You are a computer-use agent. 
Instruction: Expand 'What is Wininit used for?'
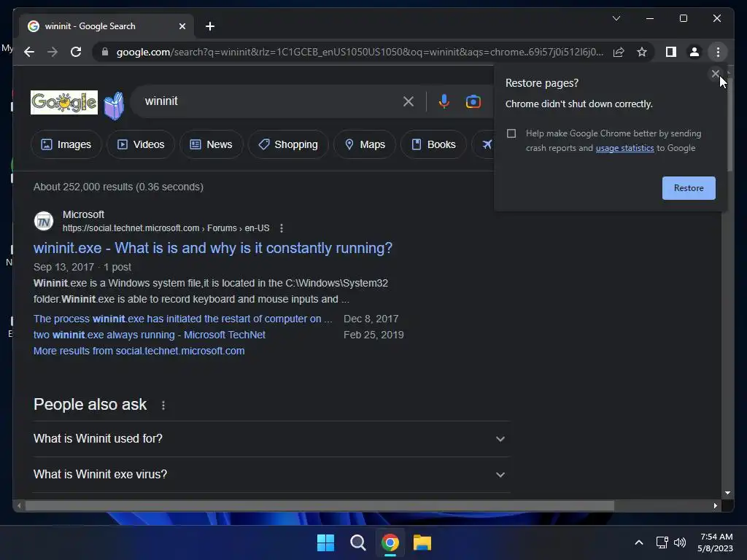pos(271,438)
